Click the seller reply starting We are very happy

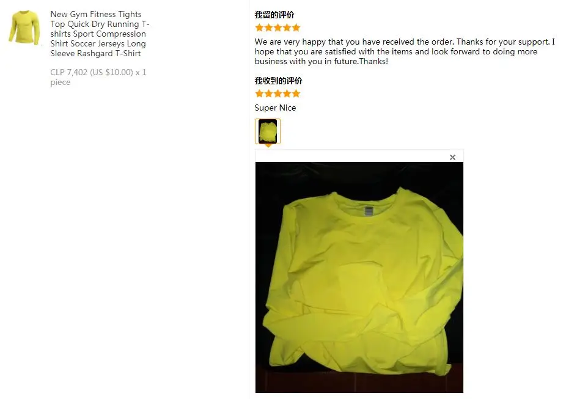(x=405, y=51)
